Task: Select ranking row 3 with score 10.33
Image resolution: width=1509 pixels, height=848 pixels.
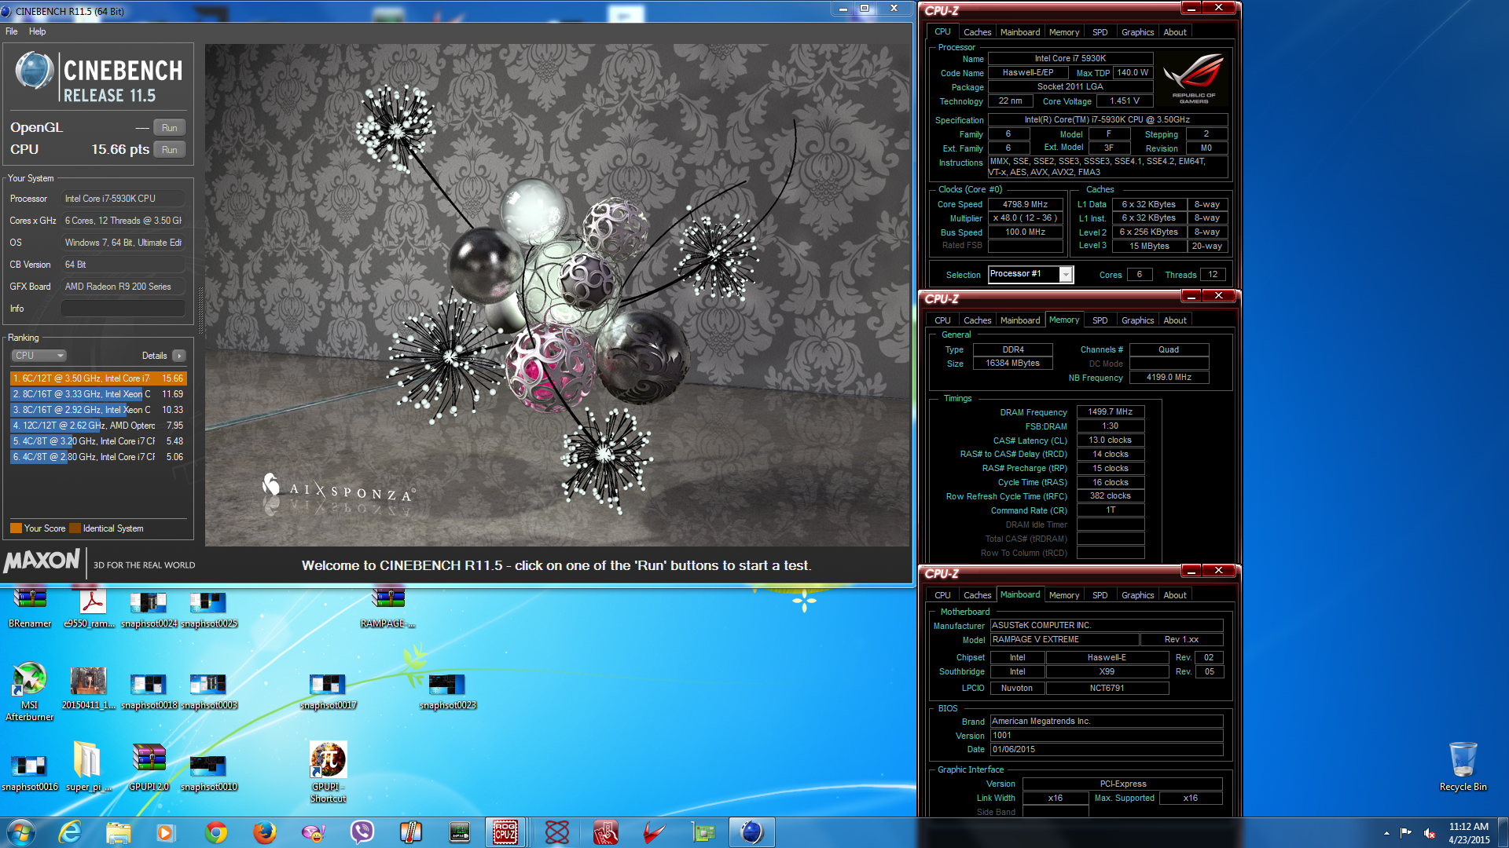Action: tap(98, 410)
